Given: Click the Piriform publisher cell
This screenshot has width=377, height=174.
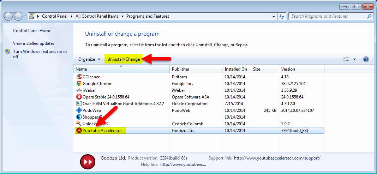Looking at the screenshot, I should tap(179, 77).
